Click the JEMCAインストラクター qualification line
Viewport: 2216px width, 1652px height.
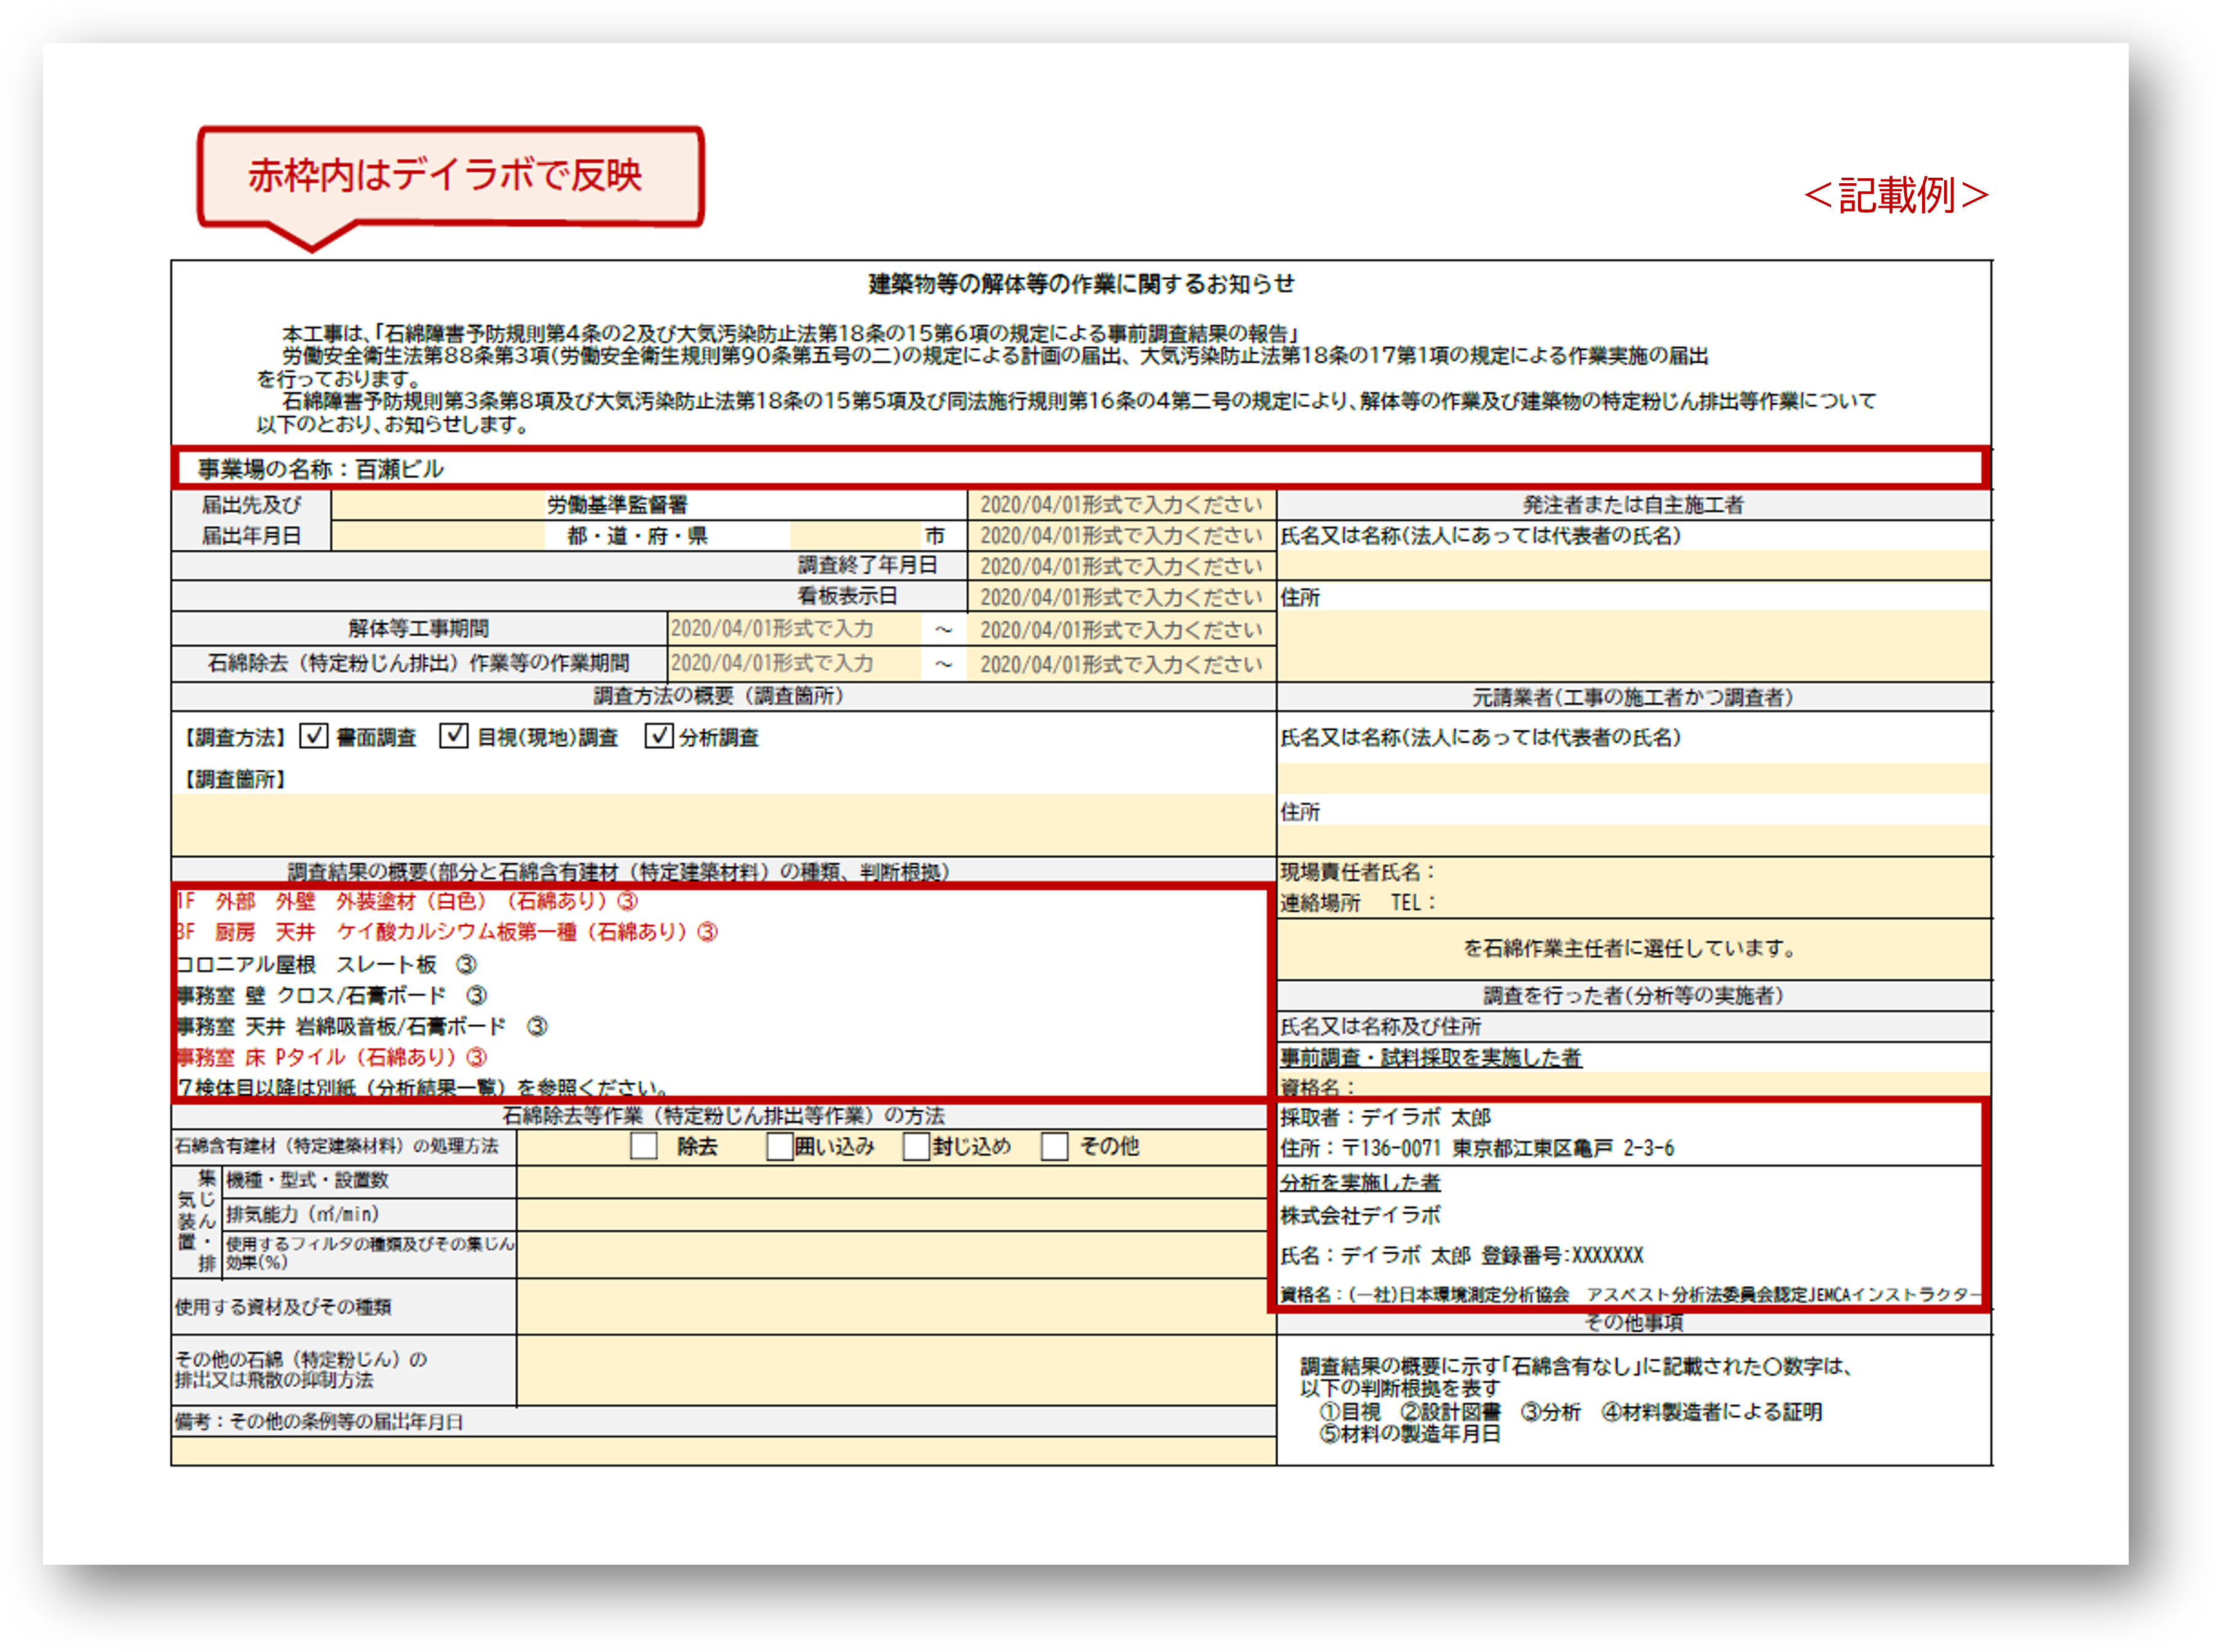coord(1630,1294)
